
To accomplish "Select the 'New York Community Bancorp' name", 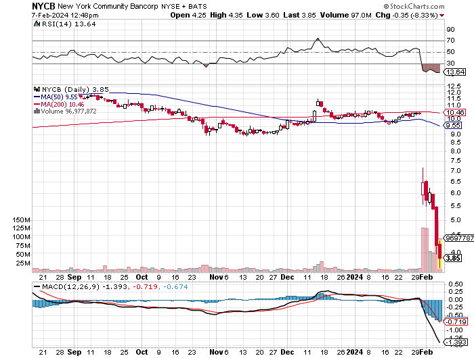I will coord(108,6).
